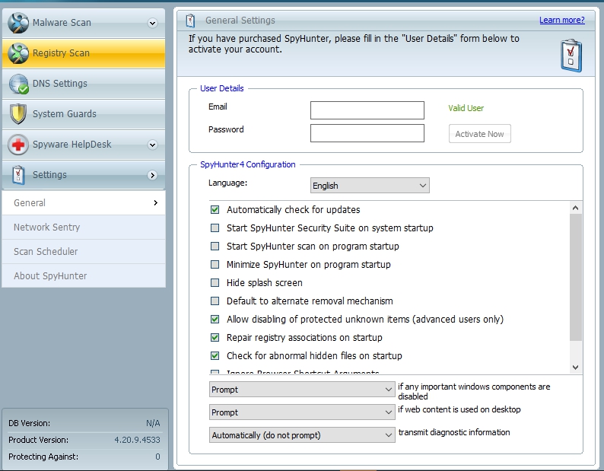
Task: Open the Registry Scan section
Action: 84,53
